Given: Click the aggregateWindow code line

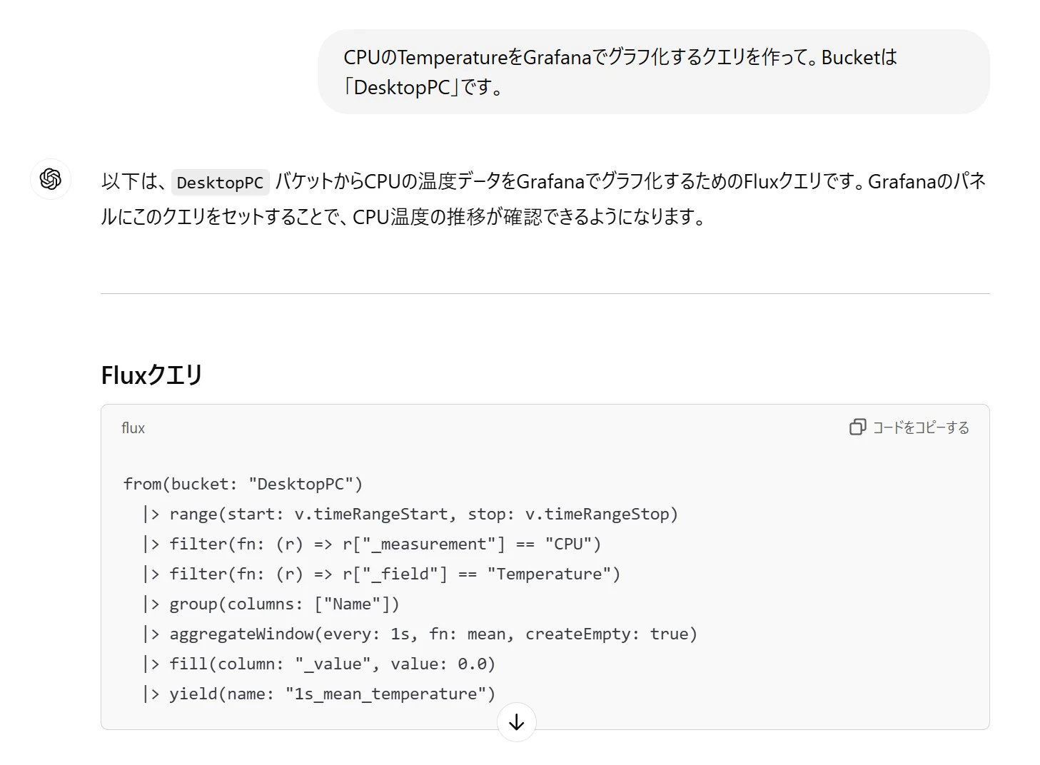Looking at the screenshot, I should 420,634.
